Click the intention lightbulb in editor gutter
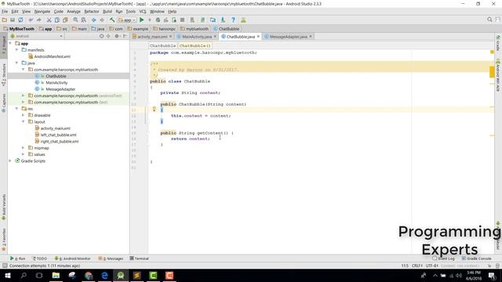 pyautogui.click(x=154, y=110)
